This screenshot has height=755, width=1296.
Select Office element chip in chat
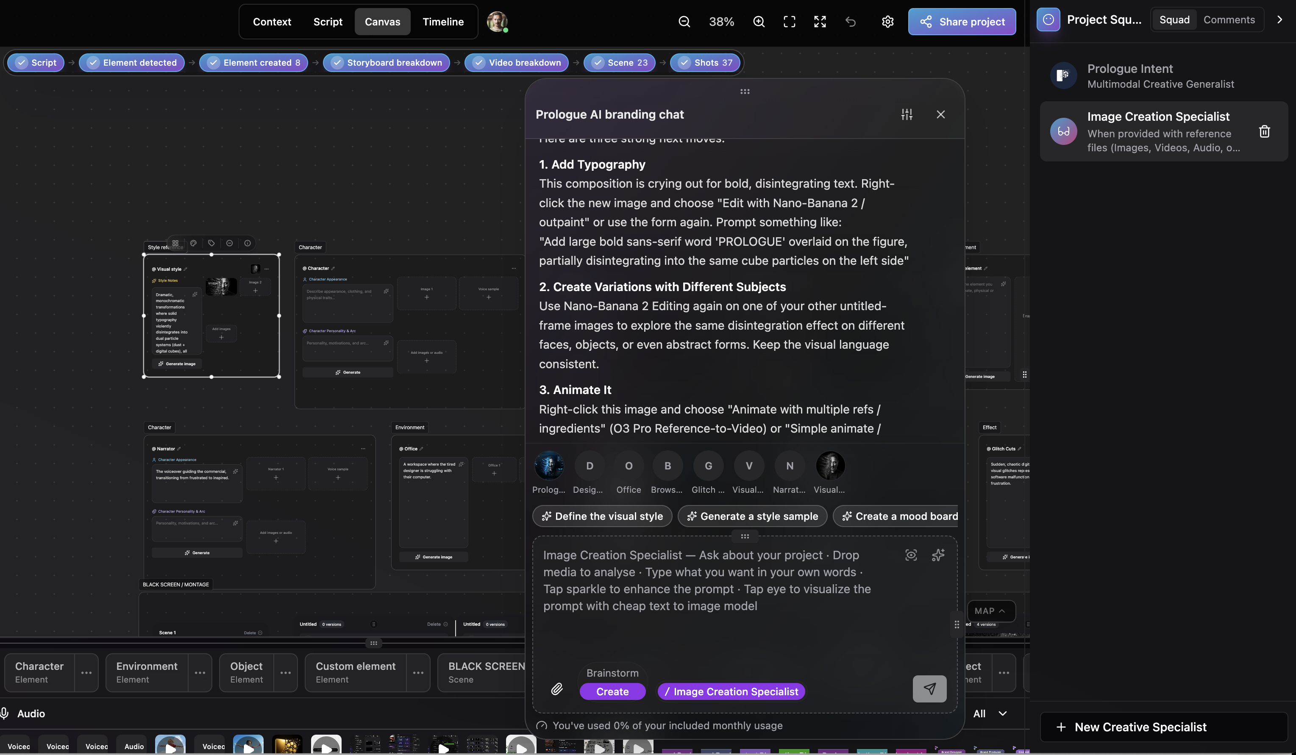(x=629, y=472)
